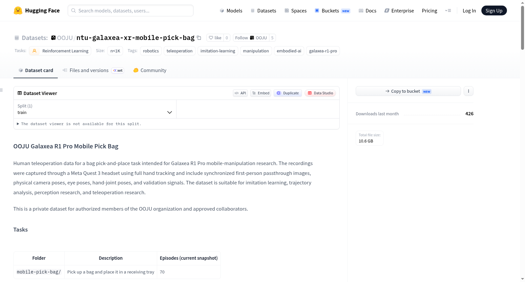Click the Sign Up button
Viewport: 525px width, 282px height.
click(494, 10)
